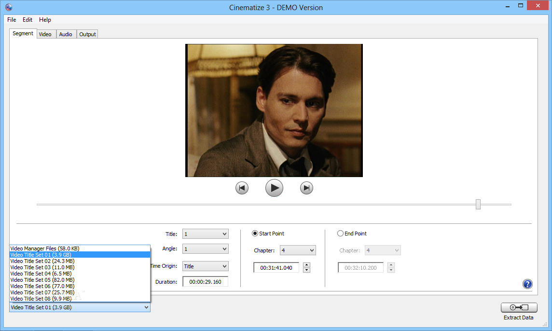Screen dimensions: 552x331
Task: Skip to the next chapter
Action: pos(306,188)
